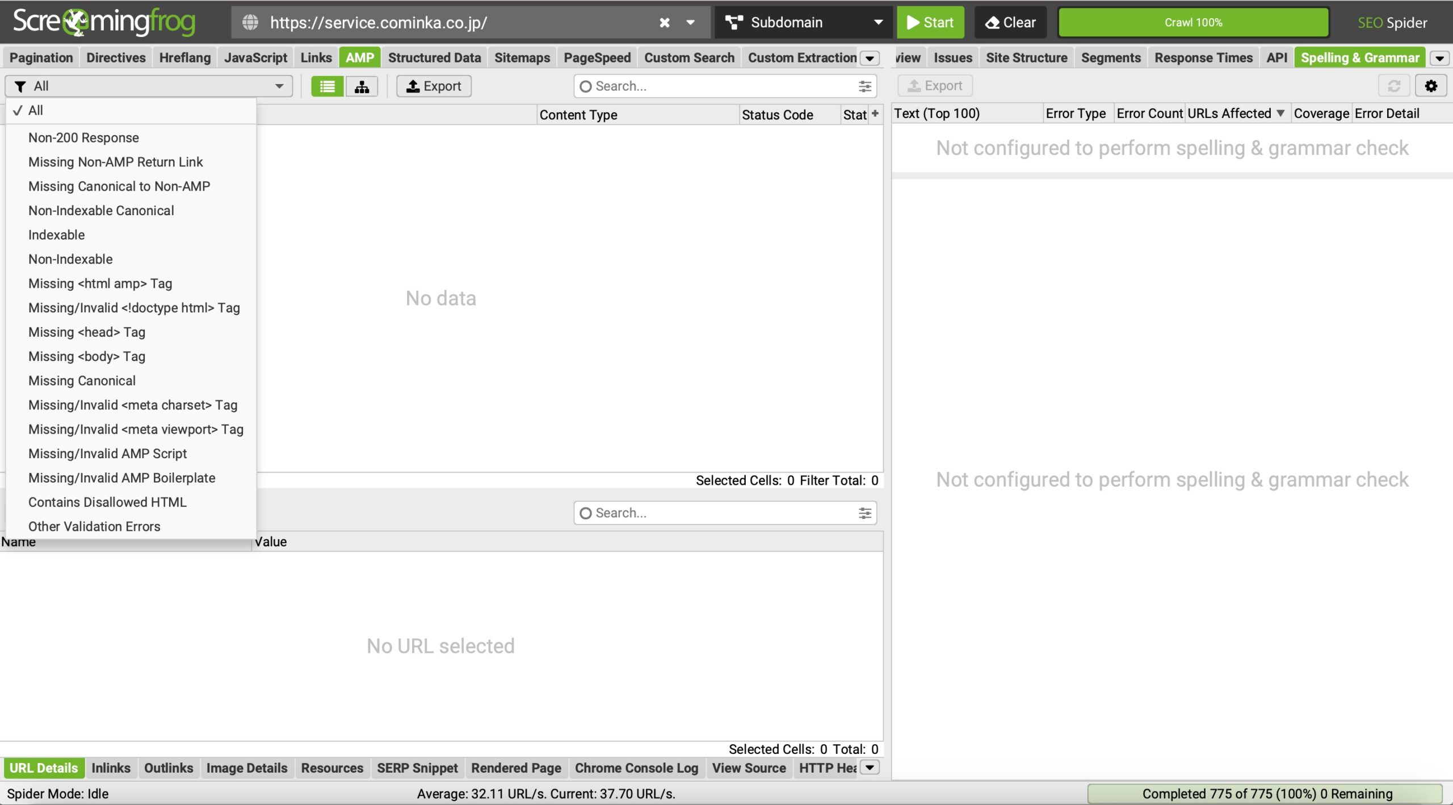Open URL history dropdown arrow
The height and width of the screenshot is (805, 1453).
click(690, 23)
